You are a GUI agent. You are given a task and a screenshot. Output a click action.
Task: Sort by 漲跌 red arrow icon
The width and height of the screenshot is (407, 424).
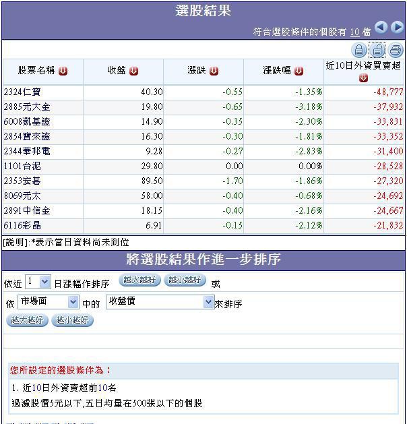coord(214,71)
